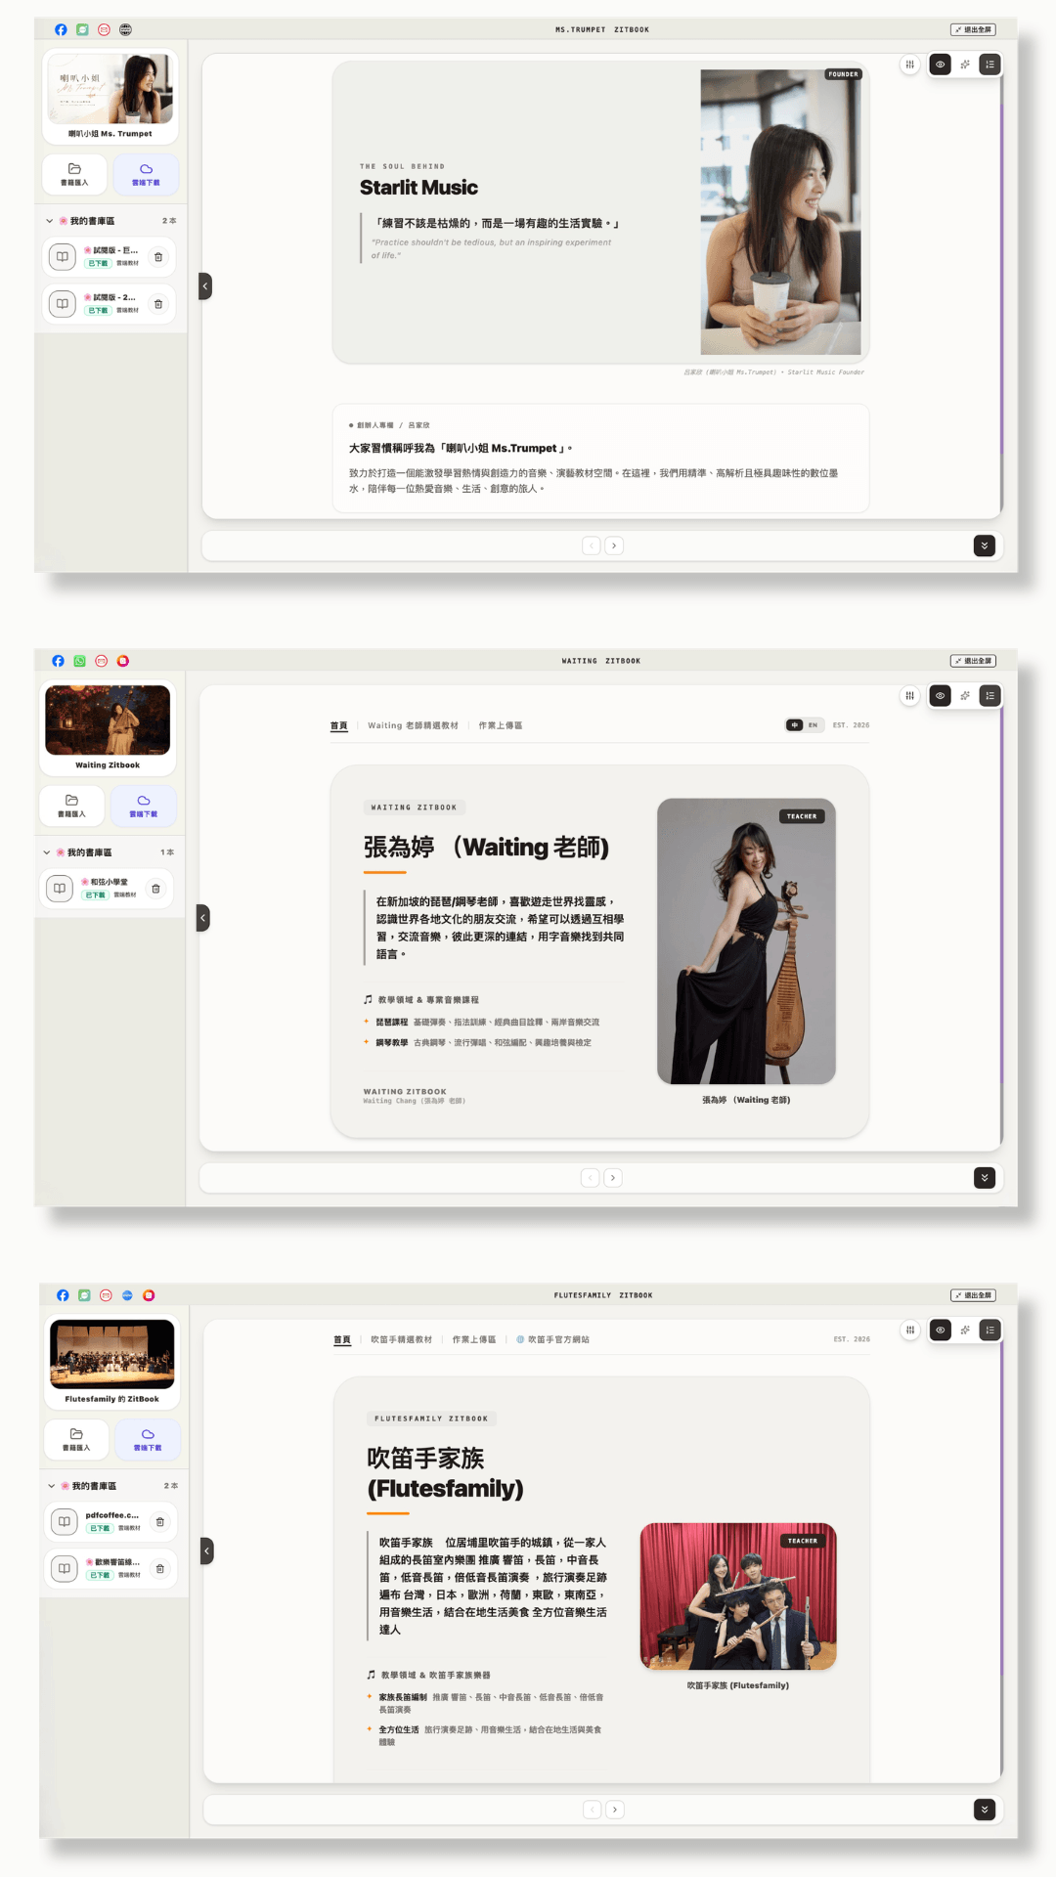Click email icon in Waiting Zitbook window
The image size is (1056, 1877).
101,661
